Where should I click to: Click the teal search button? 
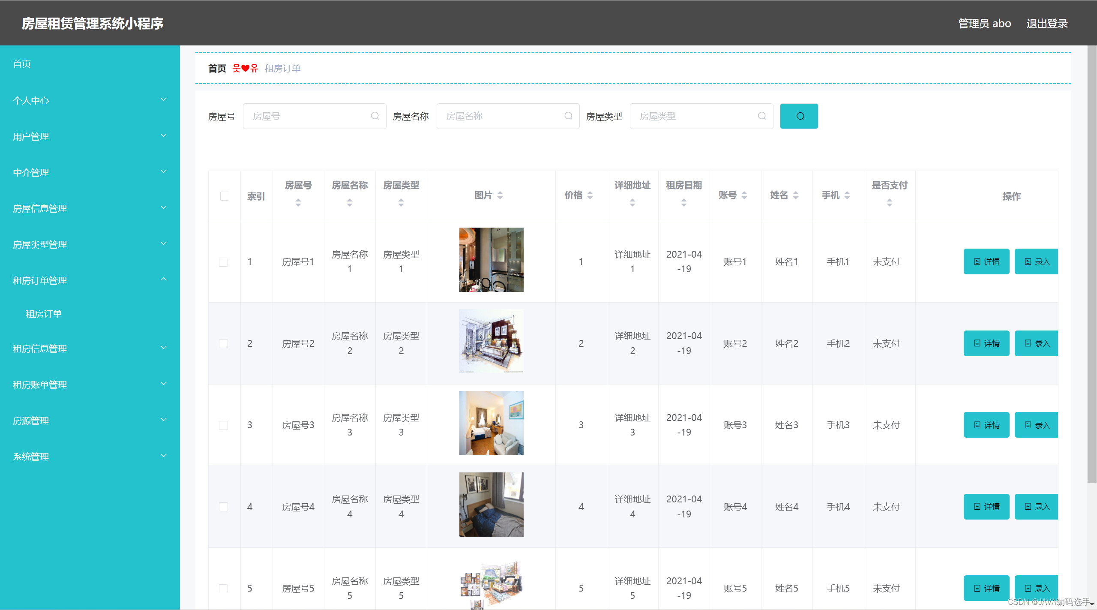coord(799,116)
